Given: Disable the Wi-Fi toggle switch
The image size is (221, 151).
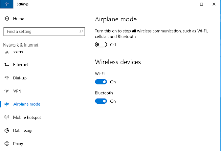Looking at the screenshot, I should click(x=101, y=82).
